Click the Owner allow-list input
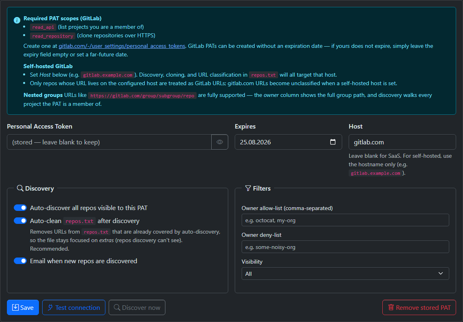Screen dimensions: 463x322 pyautogui.click(x=345, y=220)
